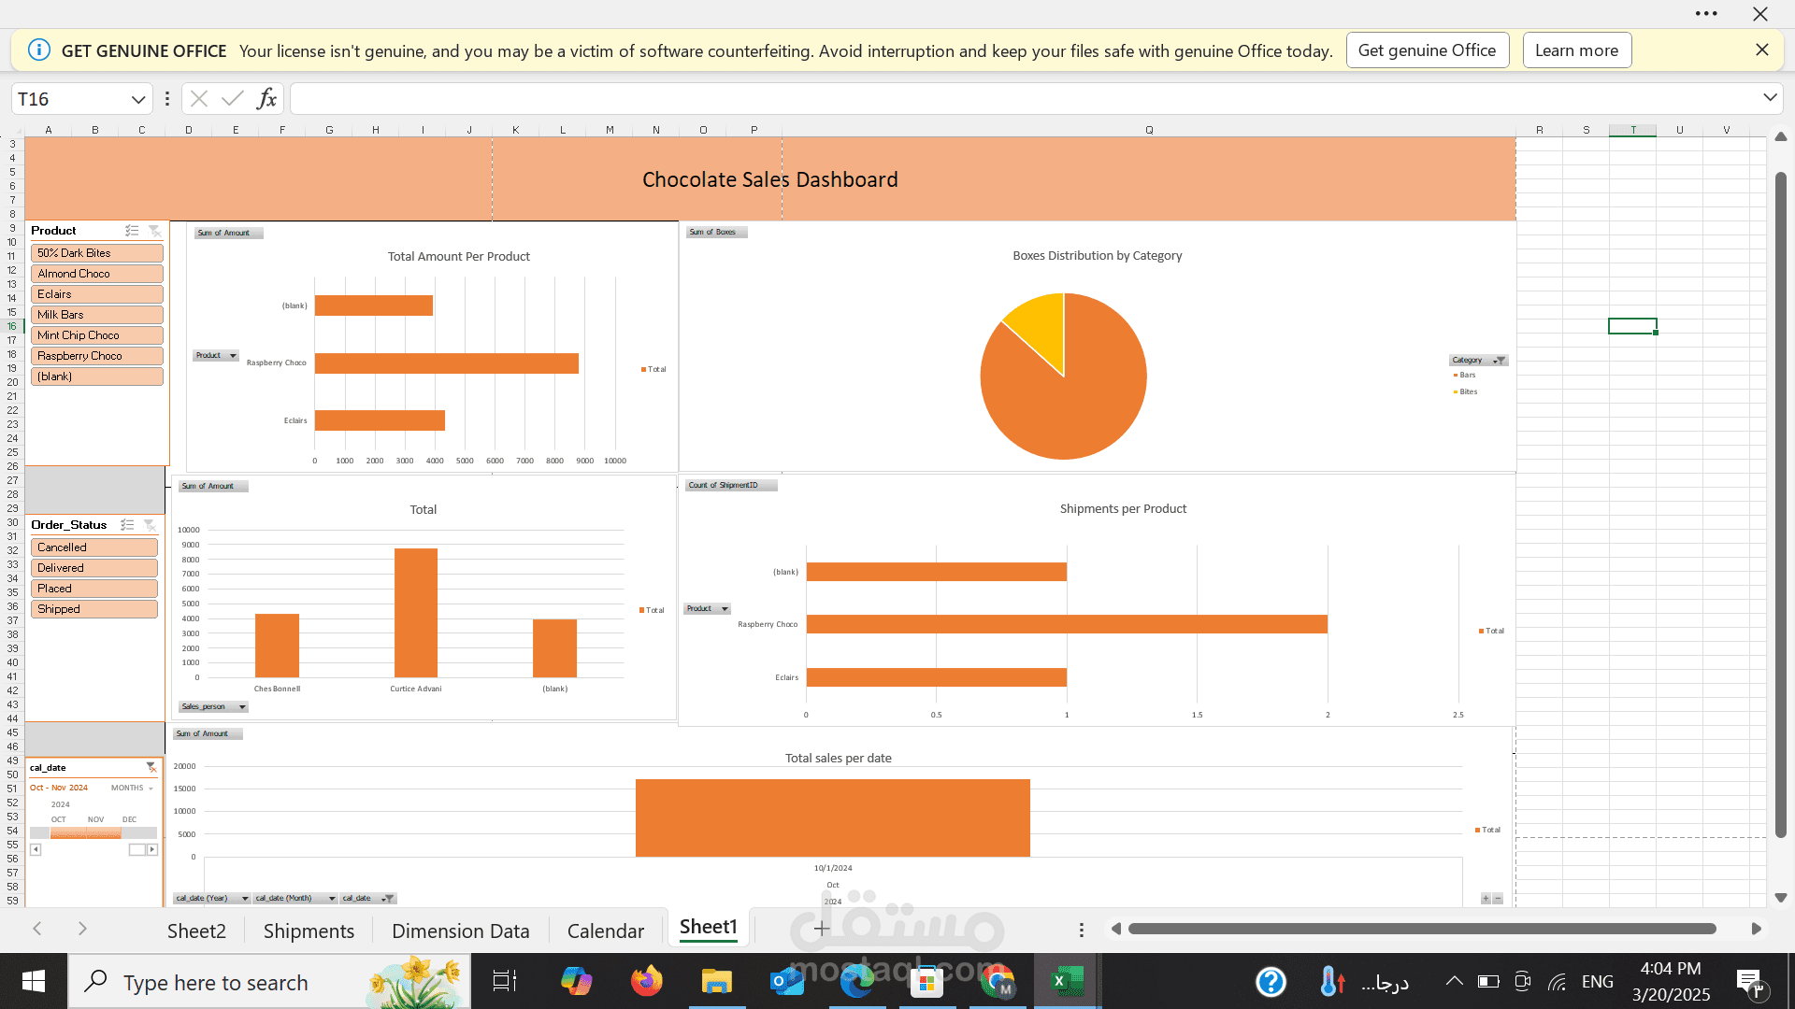Click the timeline scroll-right arrow
This screenshot has width=1795, height=1009.
152,849
